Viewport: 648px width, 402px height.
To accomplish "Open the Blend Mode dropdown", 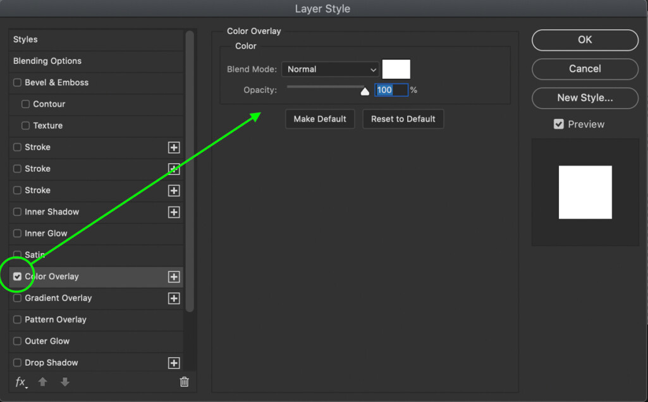I will click(329, 70).
